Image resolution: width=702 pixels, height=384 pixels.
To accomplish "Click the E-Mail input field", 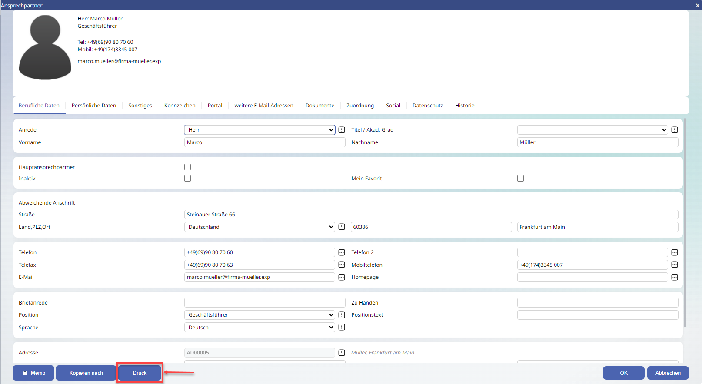I will 260,277.
